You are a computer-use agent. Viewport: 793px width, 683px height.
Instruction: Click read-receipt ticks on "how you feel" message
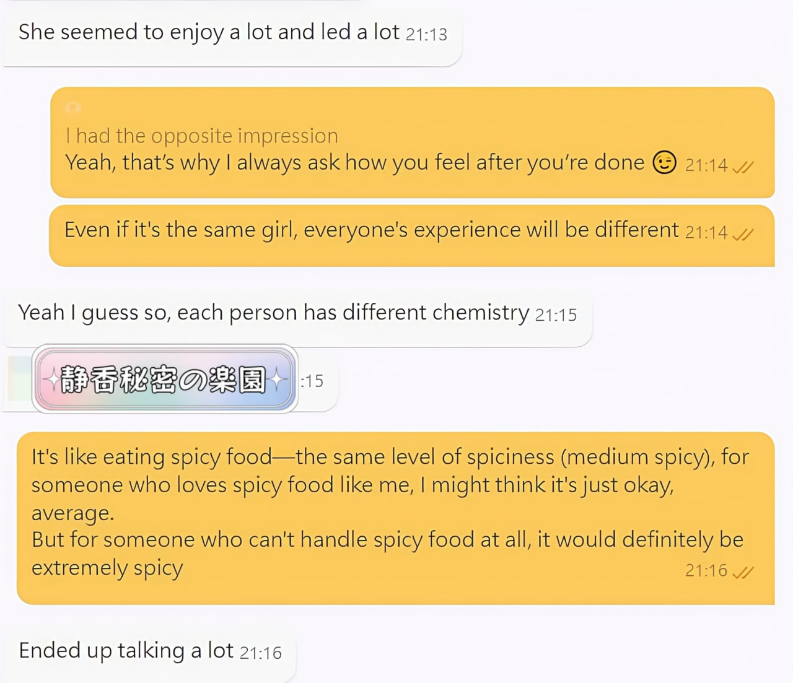point(743,167)
